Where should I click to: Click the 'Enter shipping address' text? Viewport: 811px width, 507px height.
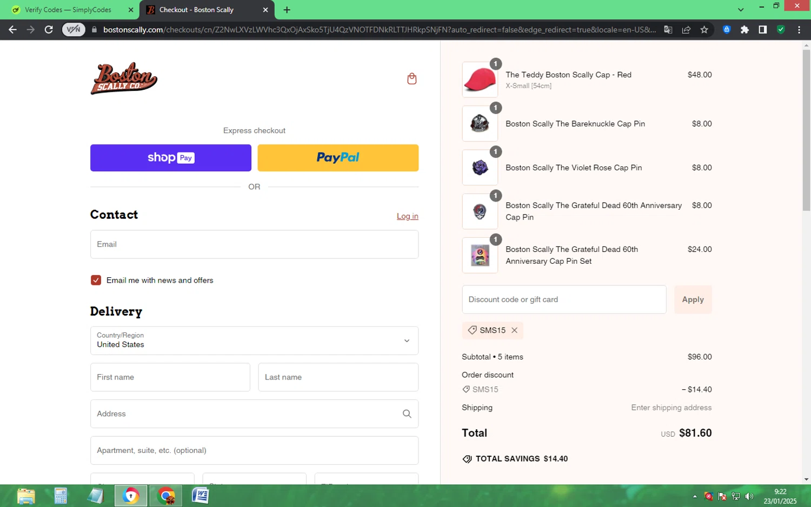point(672,408)
